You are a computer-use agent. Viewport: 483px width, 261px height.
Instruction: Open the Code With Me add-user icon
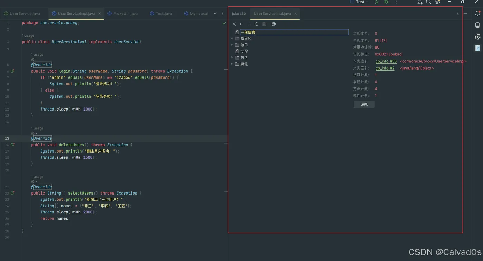click(x=420, y=2)
